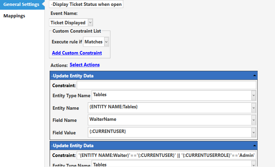The image size is (275, 167).
Task: Select the General Settings tab
Action: tap(22, 5)
